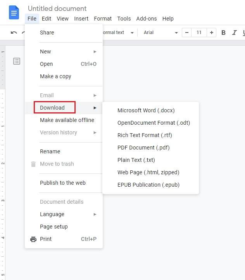Click the undo arrow icon
The height and width of the screenshot is (280, 245).
point(14,33)
